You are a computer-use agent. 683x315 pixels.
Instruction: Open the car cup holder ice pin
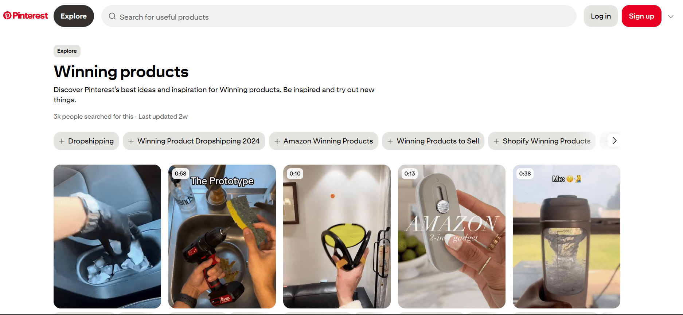pos(107,236)
